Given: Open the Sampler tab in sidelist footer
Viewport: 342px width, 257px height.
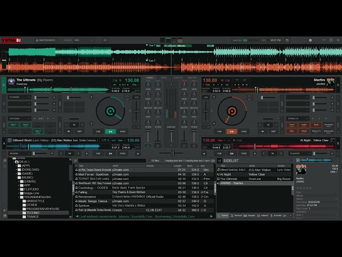Looking at the screenshot, I should [250, 216].
